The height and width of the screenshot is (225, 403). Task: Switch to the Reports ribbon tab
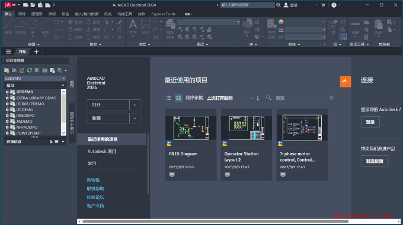65,14
